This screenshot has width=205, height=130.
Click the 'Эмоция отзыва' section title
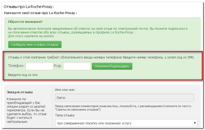(20, 92)
